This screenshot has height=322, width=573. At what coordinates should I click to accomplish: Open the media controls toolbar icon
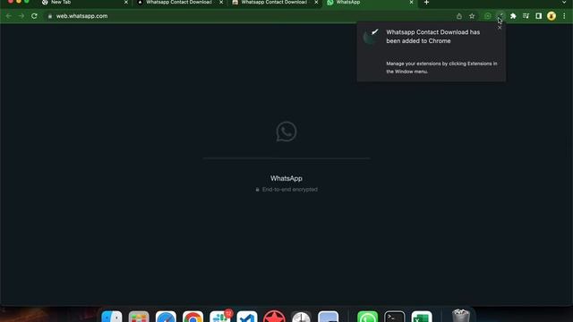pos(526,16)
